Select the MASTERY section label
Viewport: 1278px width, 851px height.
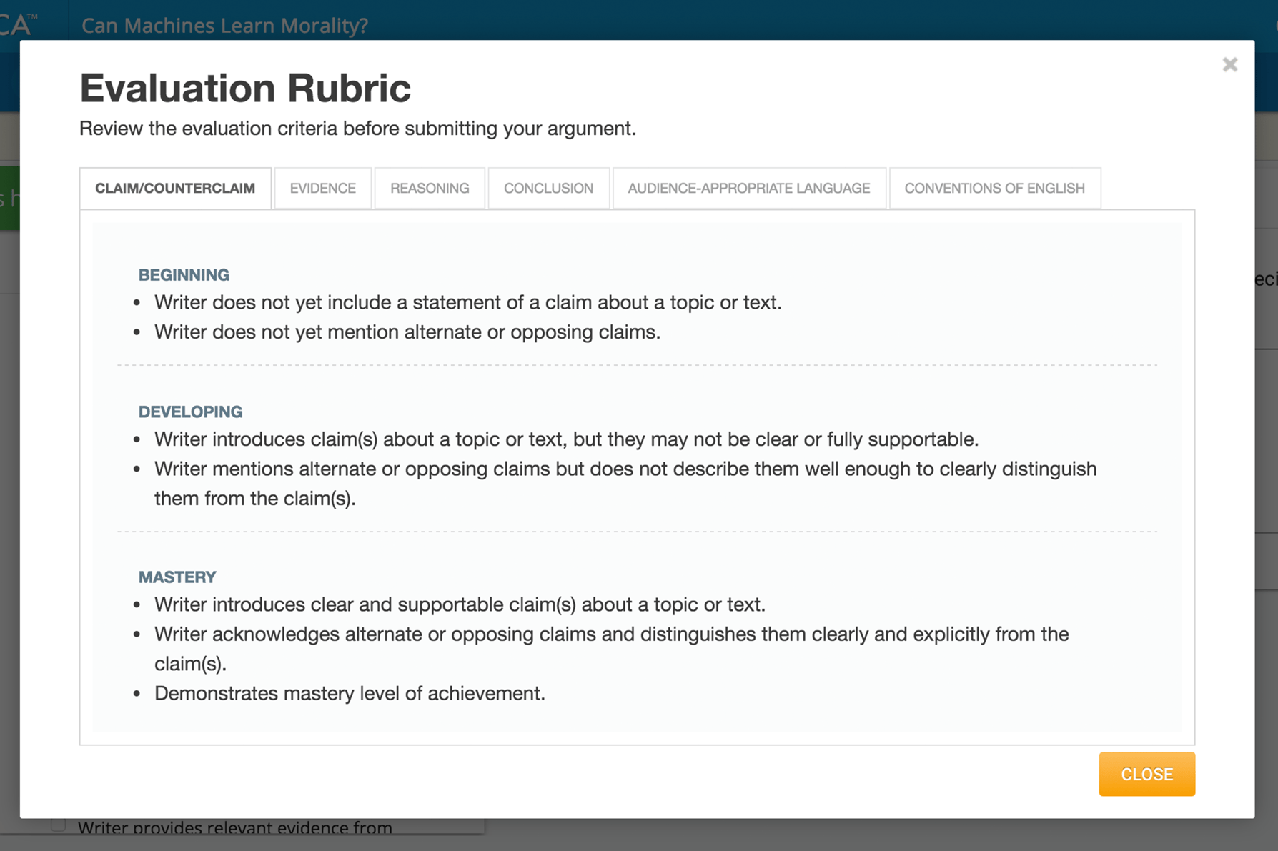pyautogui.click(x=177, y=577)
